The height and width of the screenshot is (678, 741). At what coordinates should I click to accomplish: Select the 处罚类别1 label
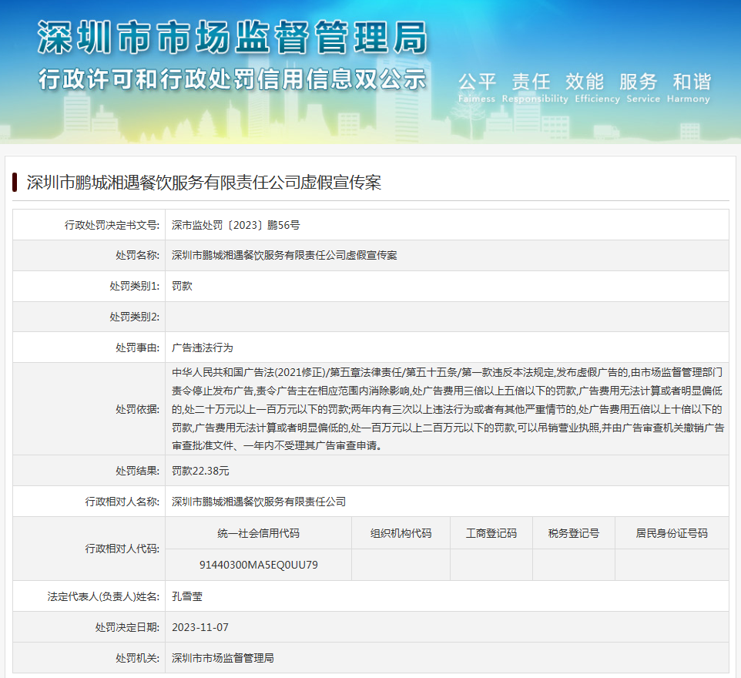point(135,286)
